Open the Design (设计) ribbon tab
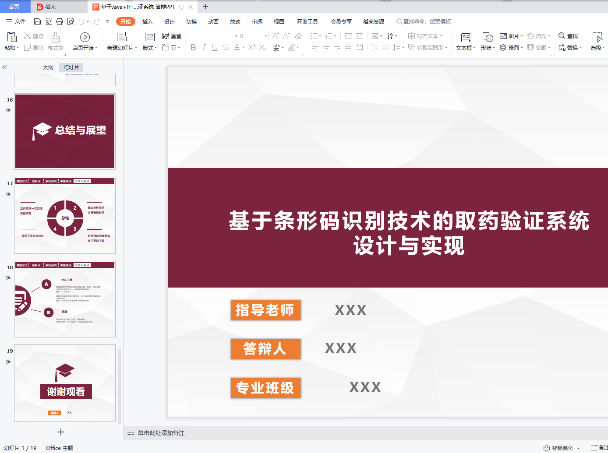 pos(170,21)
